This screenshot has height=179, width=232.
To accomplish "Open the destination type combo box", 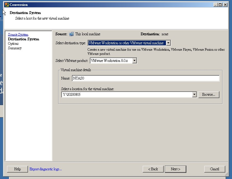I will pos(129,43).
